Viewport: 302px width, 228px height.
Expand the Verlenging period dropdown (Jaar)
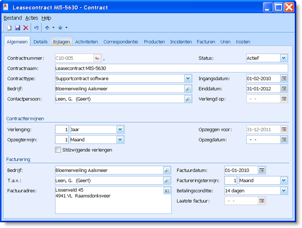pos(120,129)
